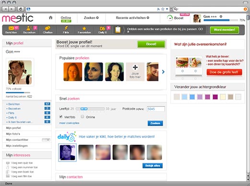Choose the light blue background color
This screenshot has width=250, height=186.
tap(184, 97)
